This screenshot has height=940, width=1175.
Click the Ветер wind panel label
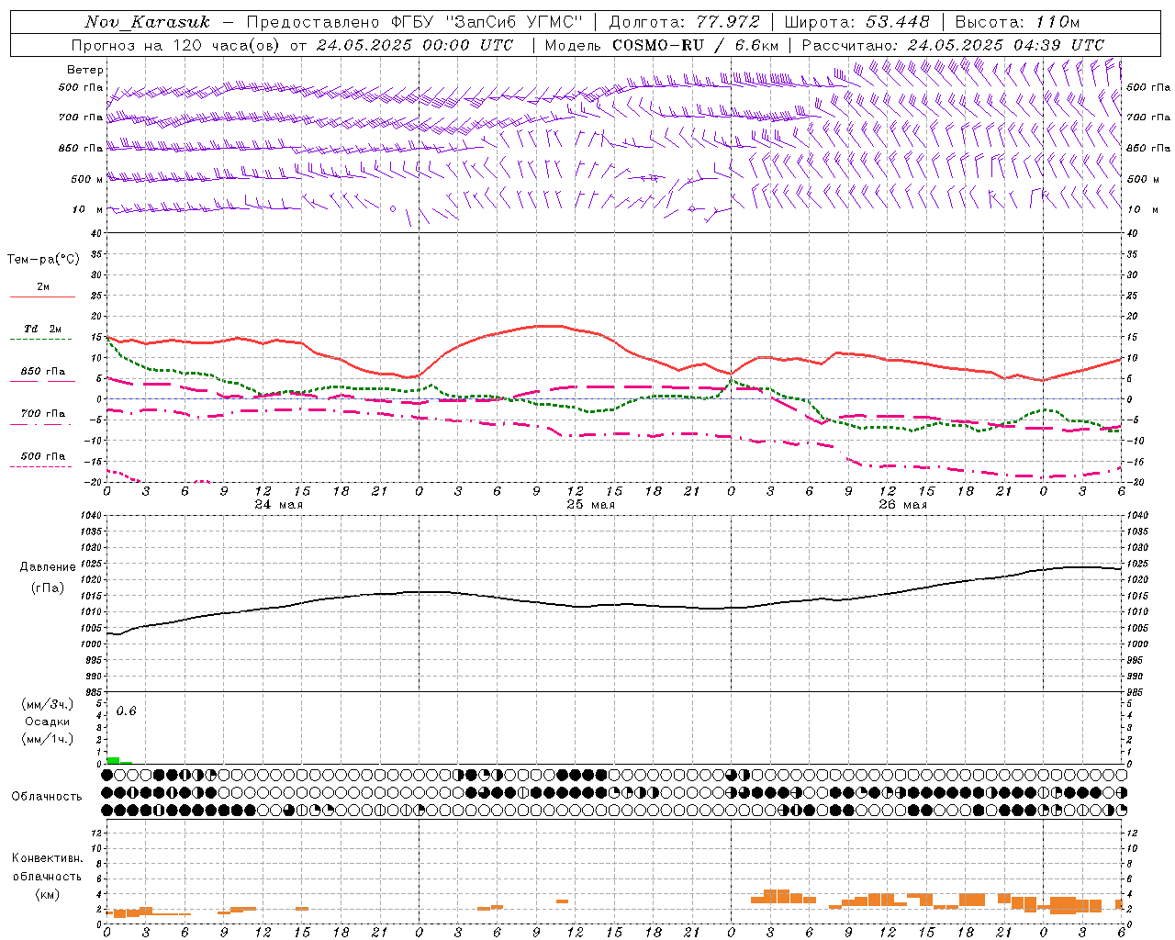[85, 70]
